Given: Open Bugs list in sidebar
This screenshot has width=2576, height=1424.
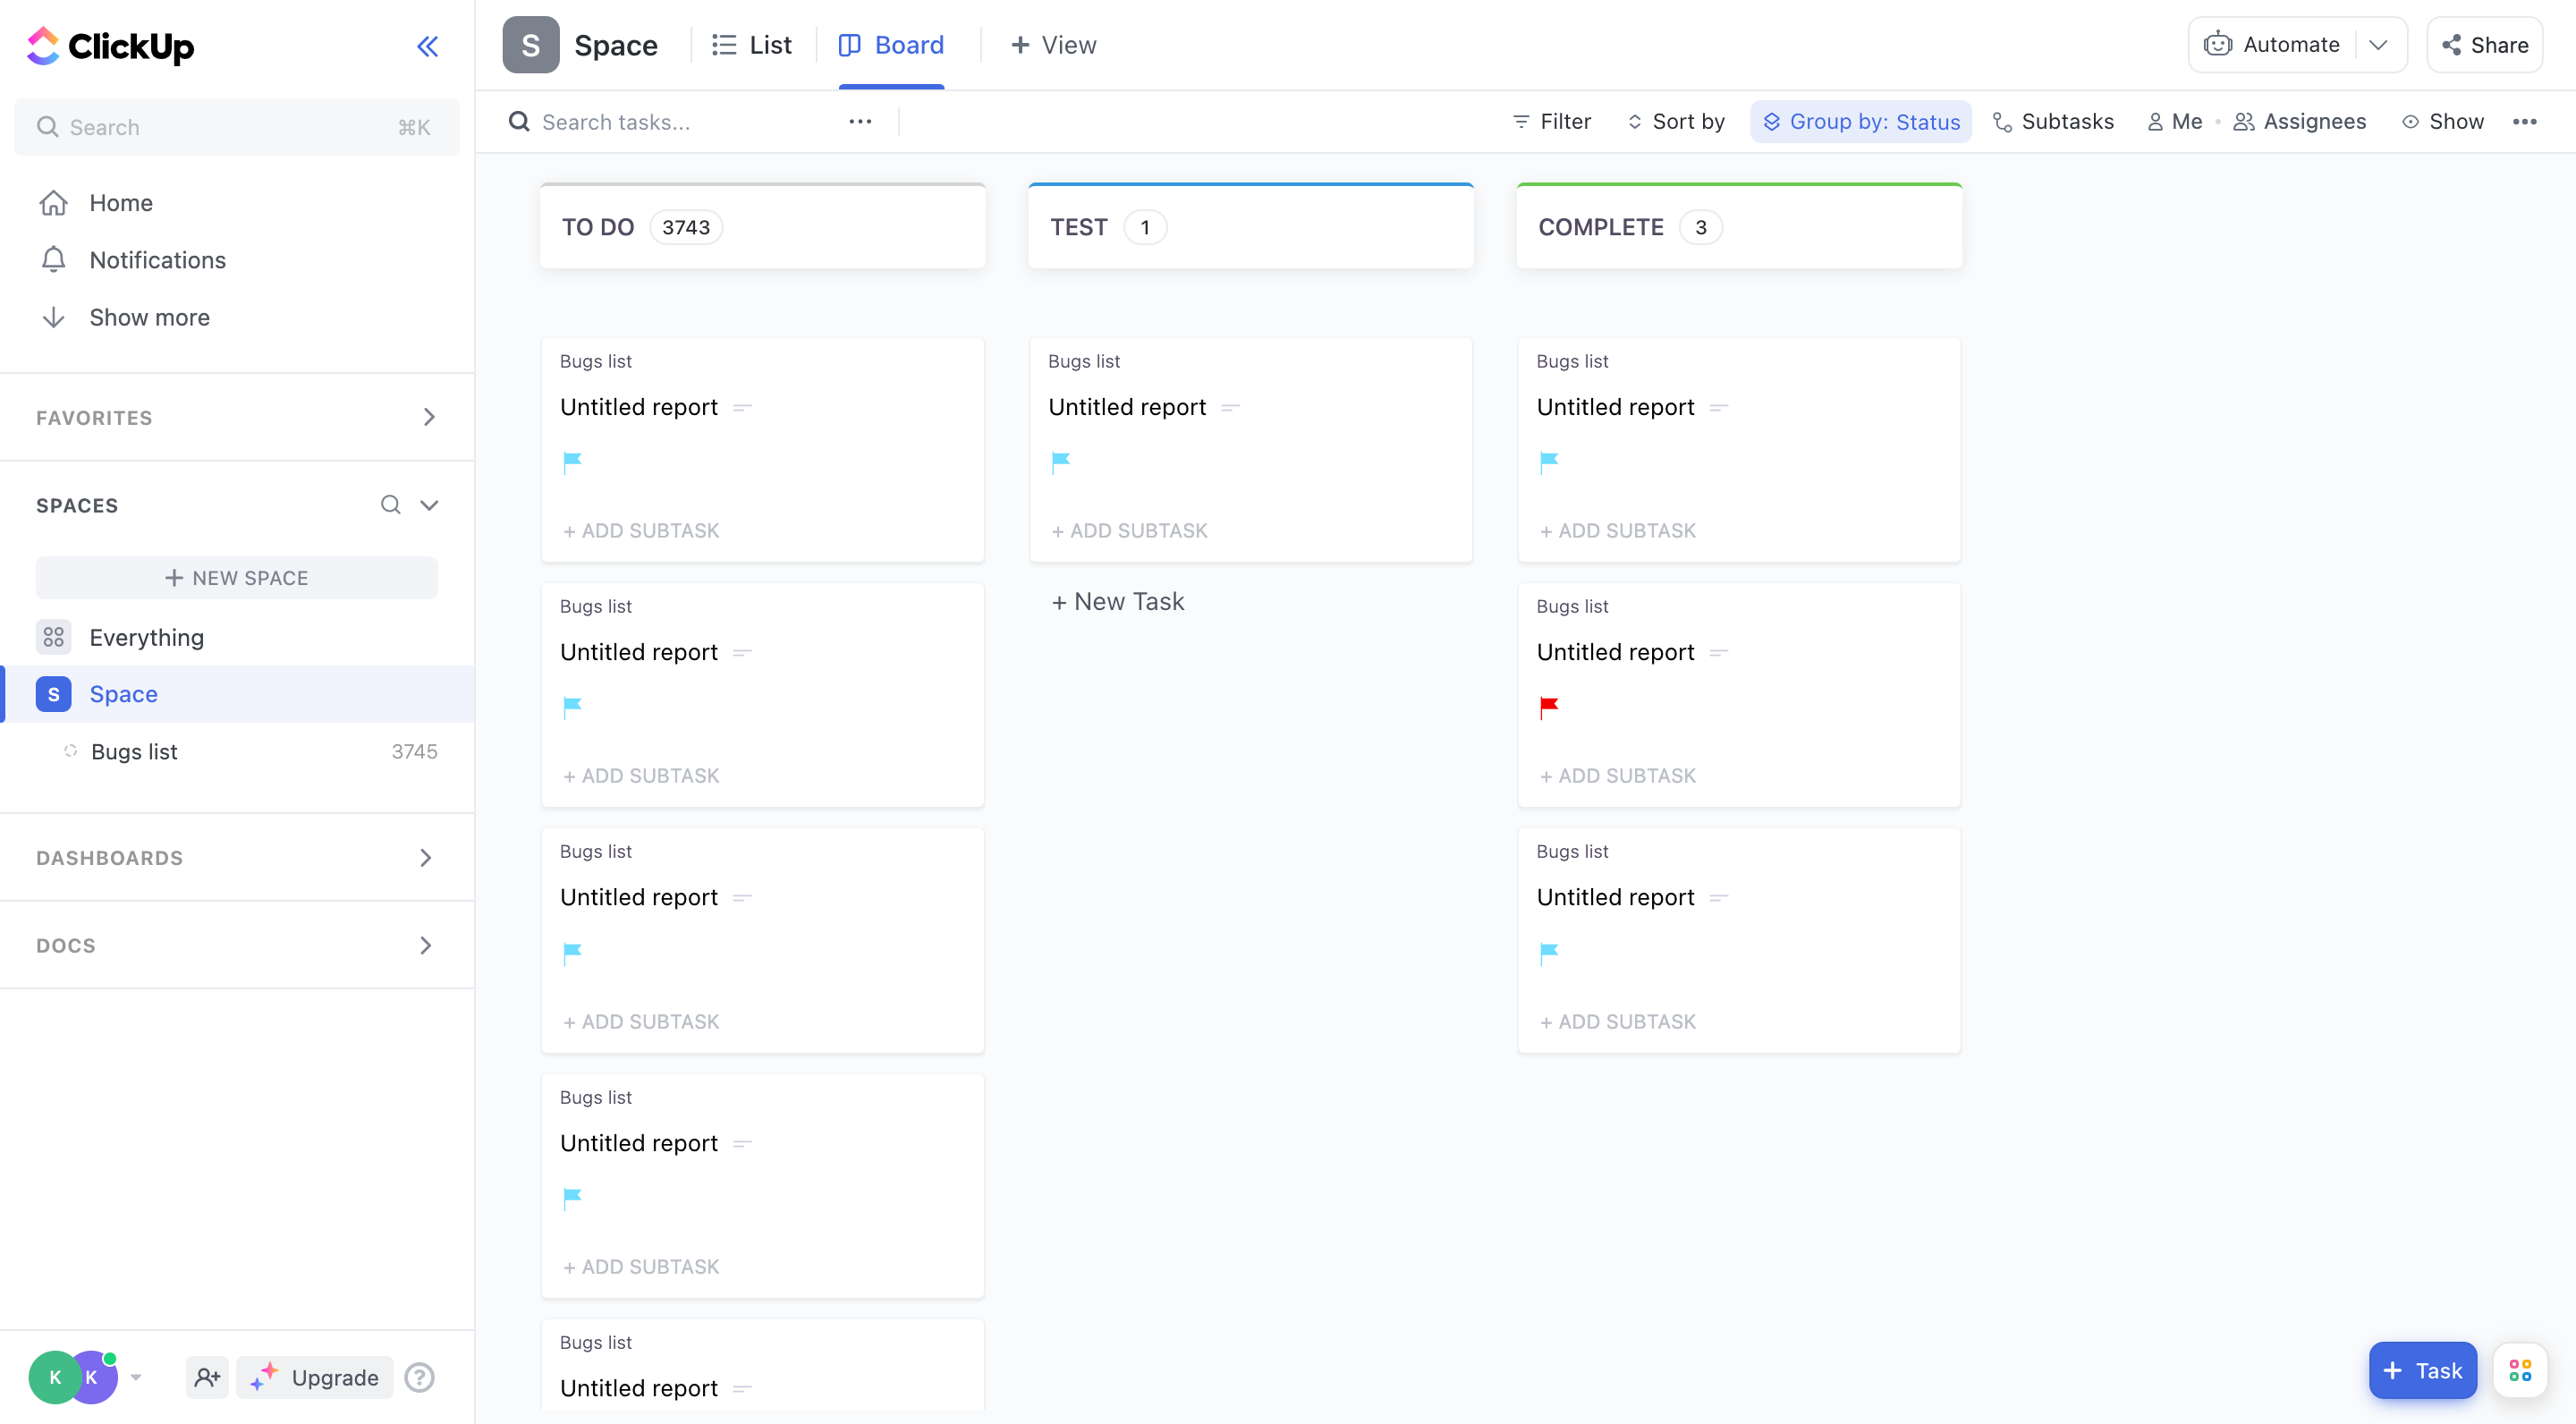Looking at the screenshot, I should [x=134, y=751].
